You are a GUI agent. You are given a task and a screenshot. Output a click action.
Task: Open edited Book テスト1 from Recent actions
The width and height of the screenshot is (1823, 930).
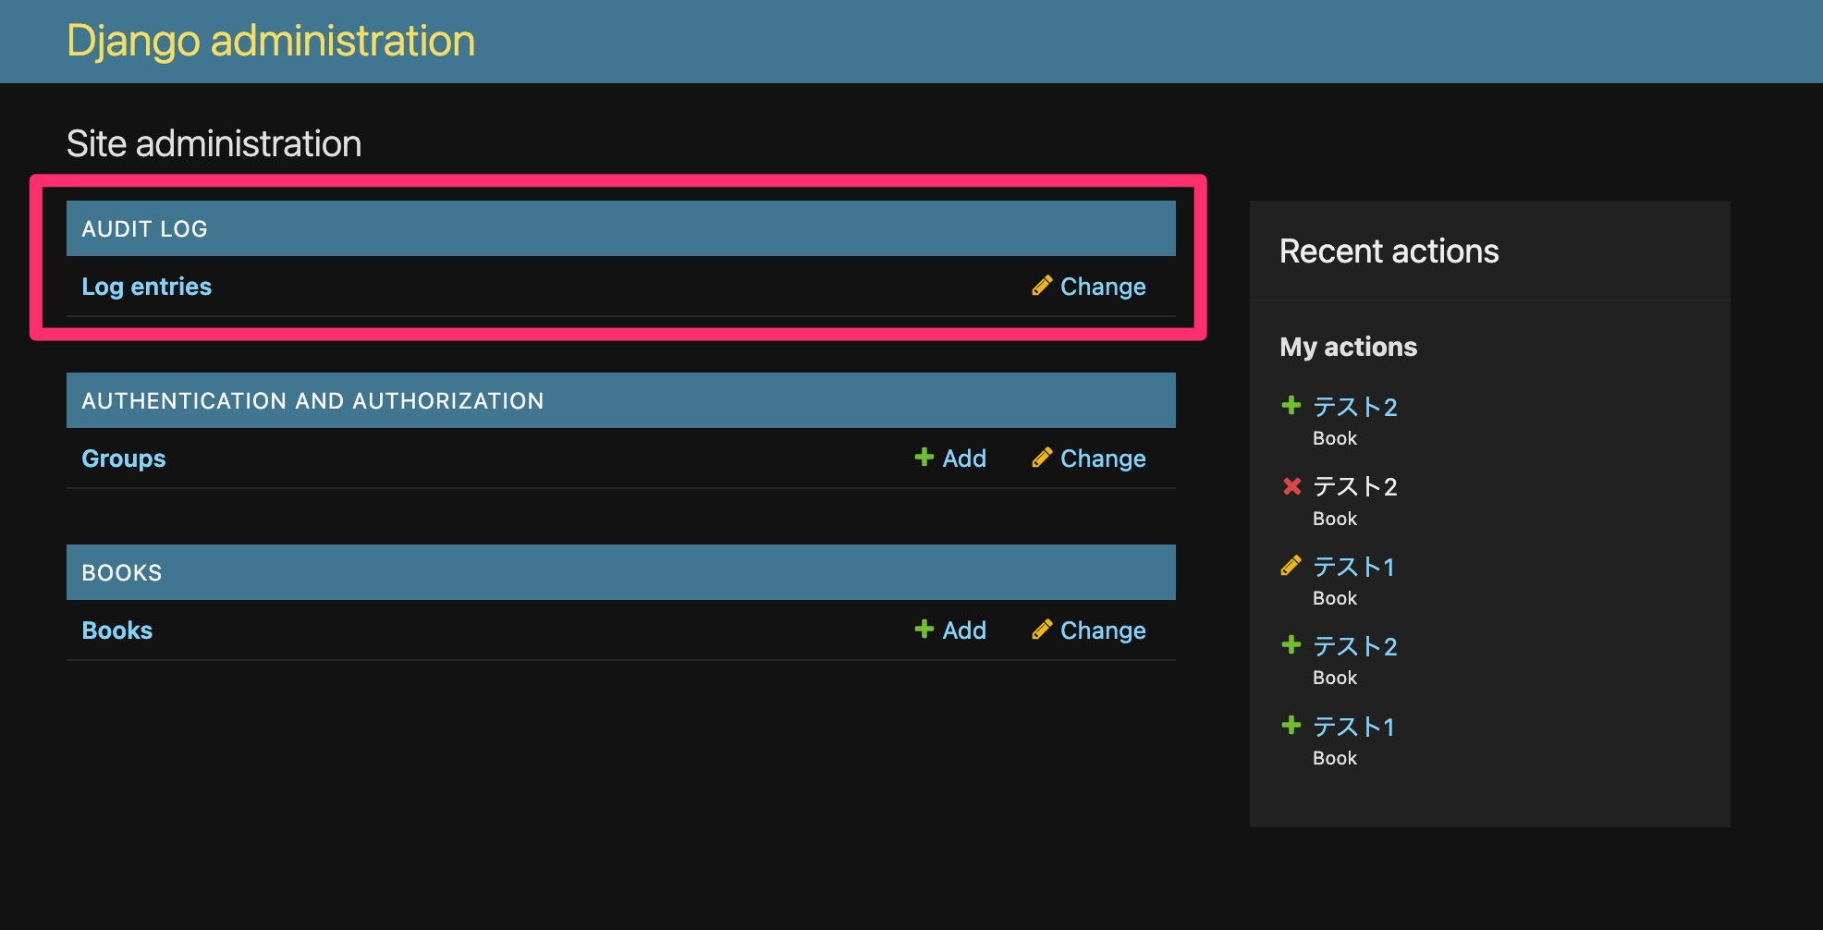(1354, 567)
